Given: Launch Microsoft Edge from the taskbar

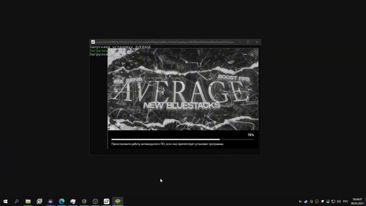Looking at the screenshot, I should [62, 201].
